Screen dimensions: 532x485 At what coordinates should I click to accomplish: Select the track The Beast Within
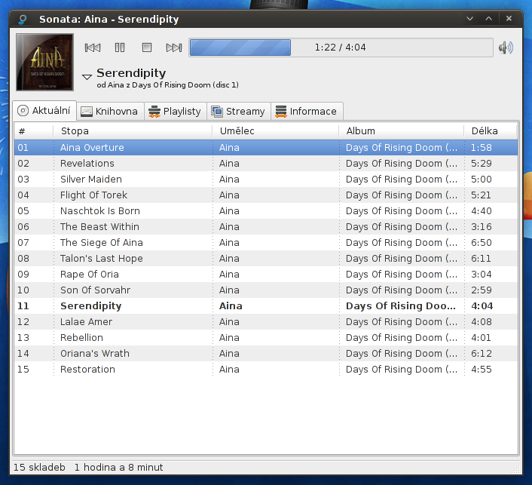[x=266, y=227]
